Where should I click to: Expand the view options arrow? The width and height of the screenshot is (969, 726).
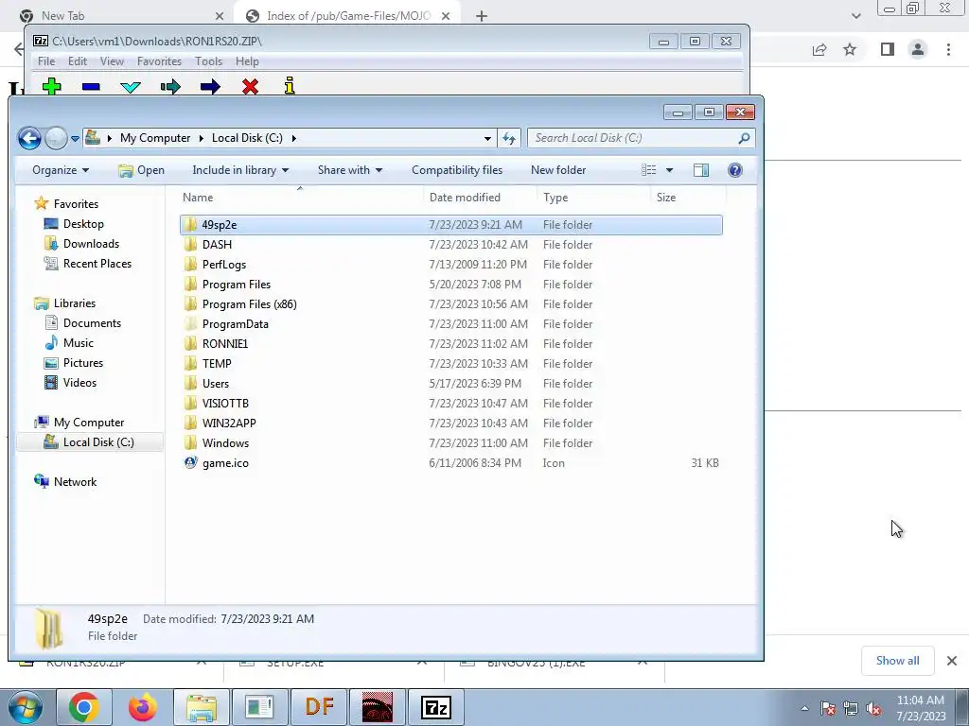tap(669, 170)
